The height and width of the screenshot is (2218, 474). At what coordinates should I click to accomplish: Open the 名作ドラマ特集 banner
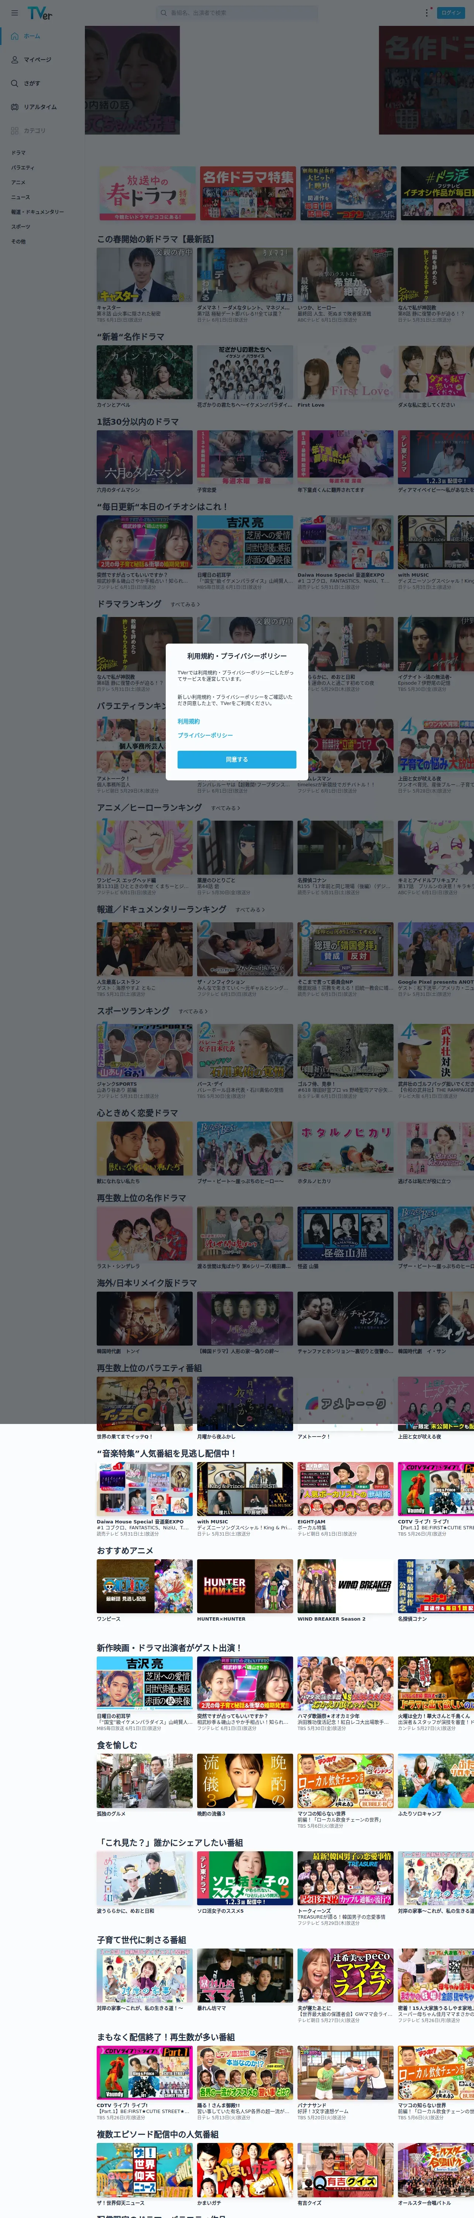[x=247, y=194]
